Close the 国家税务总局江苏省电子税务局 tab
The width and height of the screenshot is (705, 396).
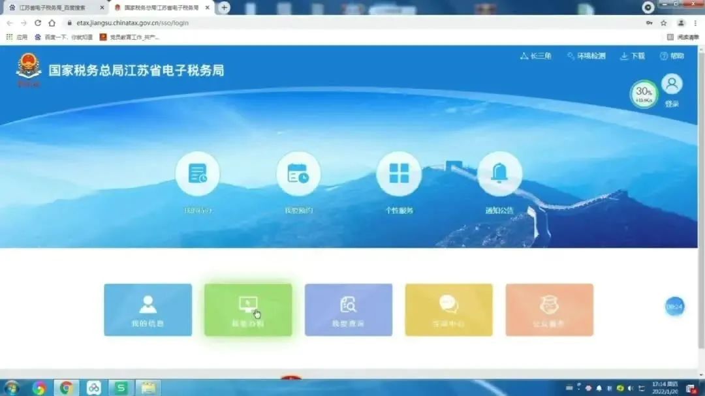coord(208,8)
